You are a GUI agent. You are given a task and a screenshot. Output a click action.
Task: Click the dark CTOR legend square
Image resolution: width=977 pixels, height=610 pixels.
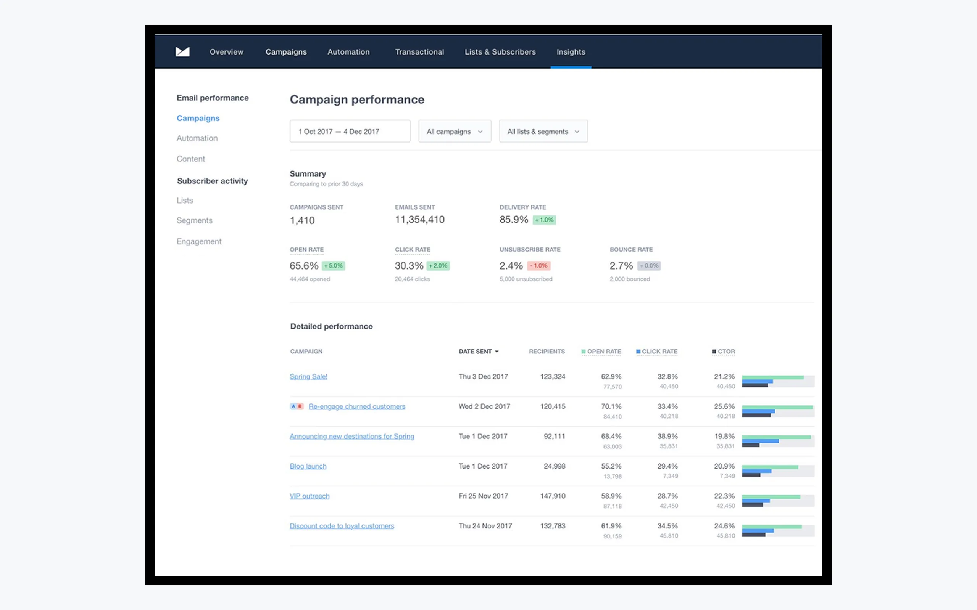point(714,352)
